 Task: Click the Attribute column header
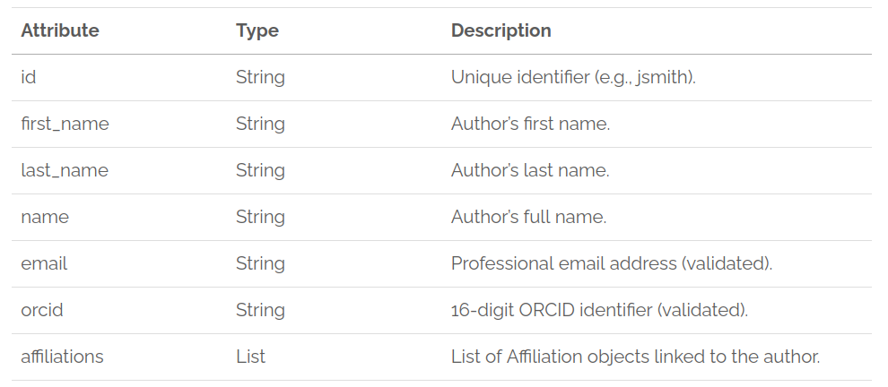(60, 30)
